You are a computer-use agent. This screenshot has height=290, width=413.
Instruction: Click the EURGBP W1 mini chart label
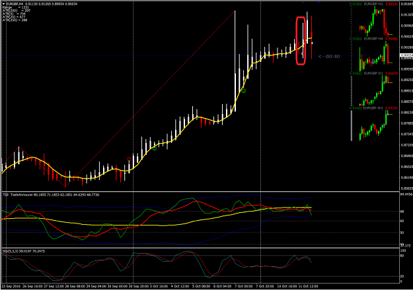tap(373, 108)
